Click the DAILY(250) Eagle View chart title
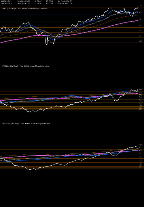Screen dimensions: 144x207 tap(25, 9)
